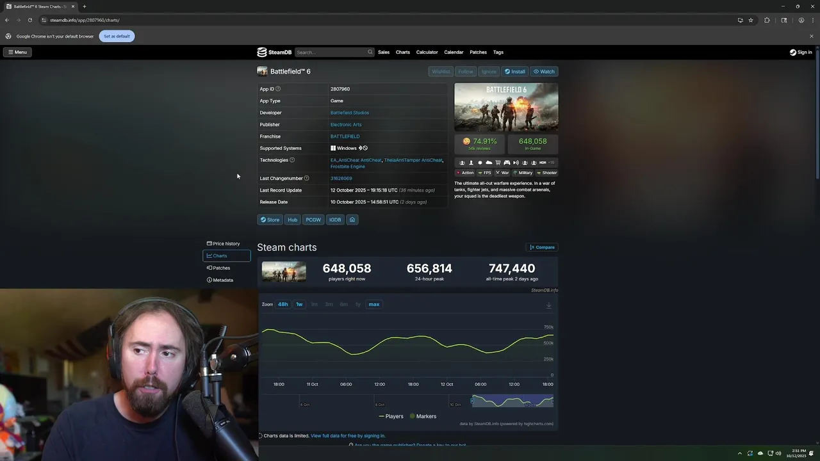Click the SteamDB logo
This screenshot has width=820, height=461.
(274, 53)
